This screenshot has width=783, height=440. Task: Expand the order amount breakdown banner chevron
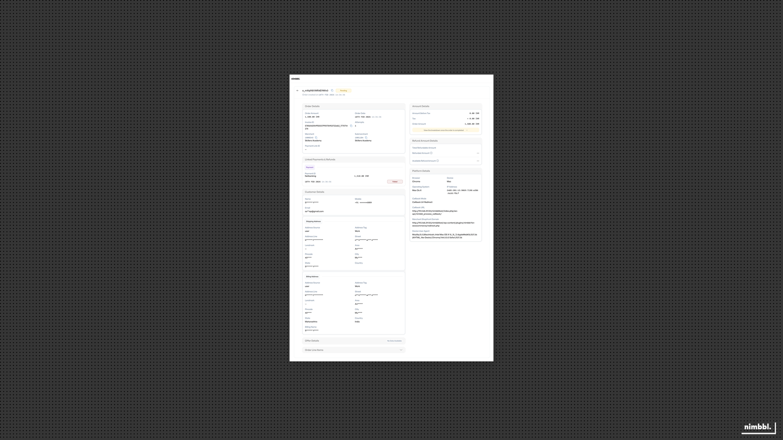click(467, 130)
